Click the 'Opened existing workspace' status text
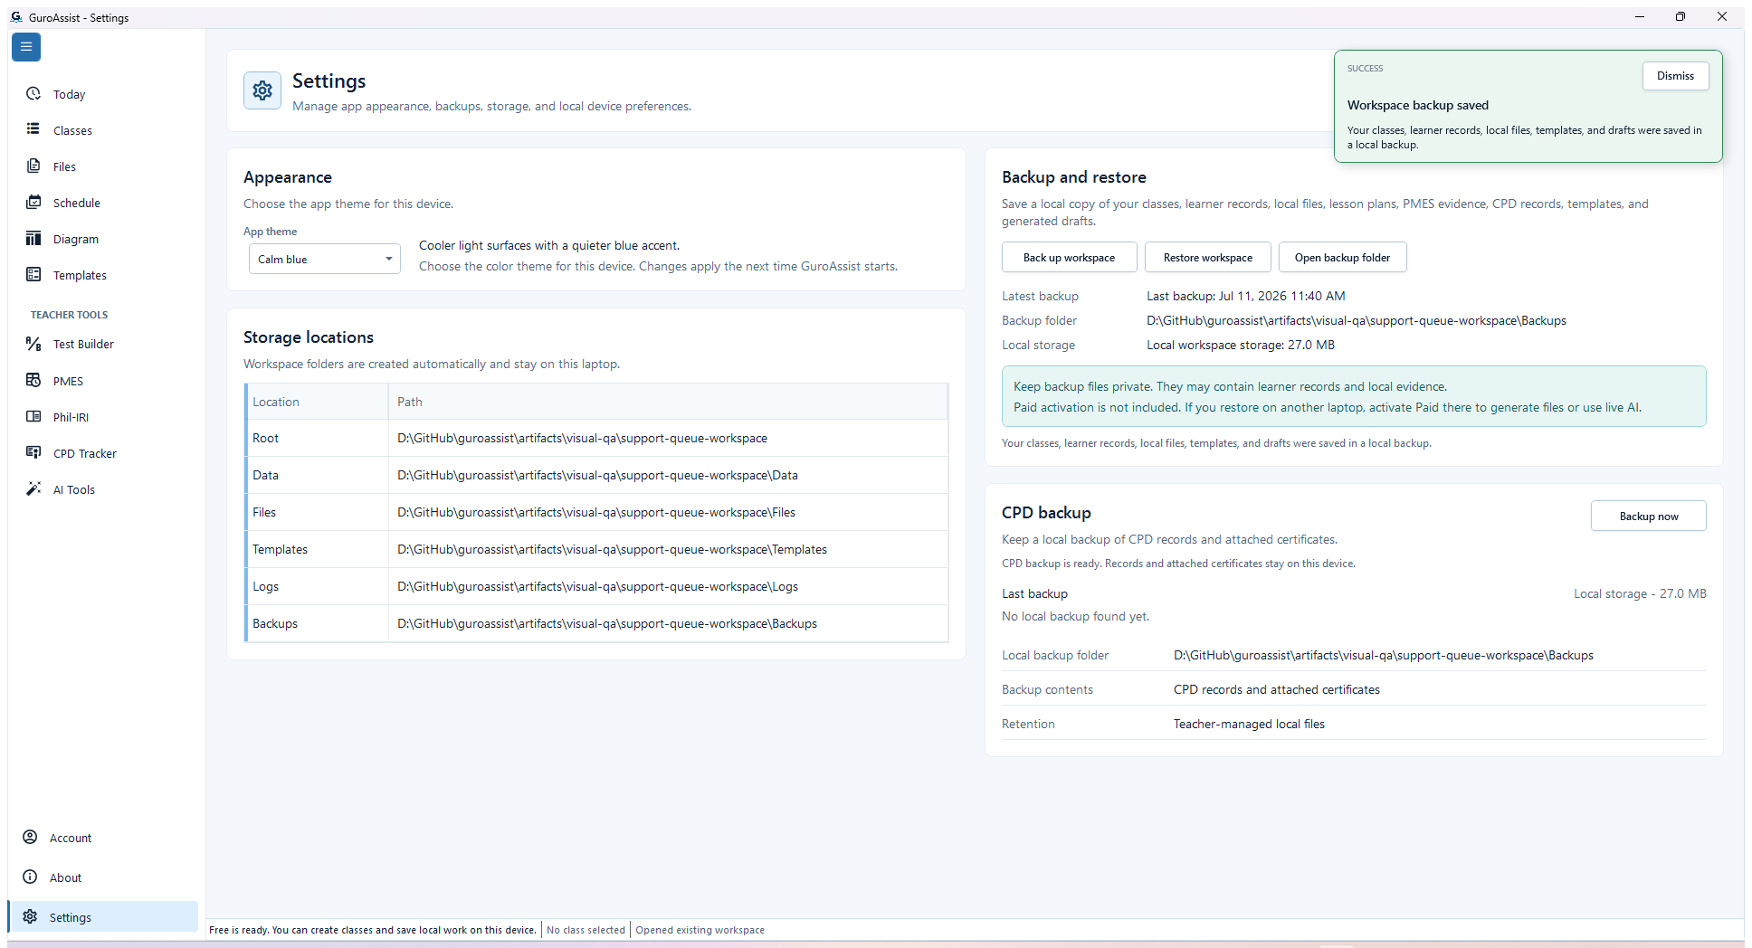This screenshot has height=948, width=1752. pyautogui.click(x=700, y=930)
